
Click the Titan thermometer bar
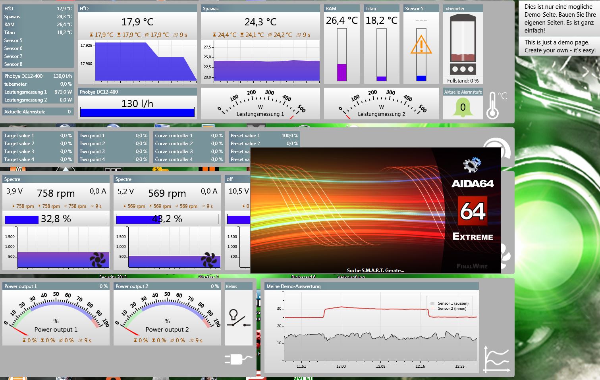(x=382, y=55)
